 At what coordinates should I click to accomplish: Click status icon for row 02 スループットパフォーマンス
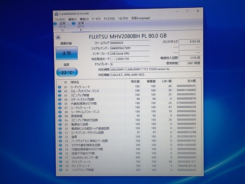(60, 91)
